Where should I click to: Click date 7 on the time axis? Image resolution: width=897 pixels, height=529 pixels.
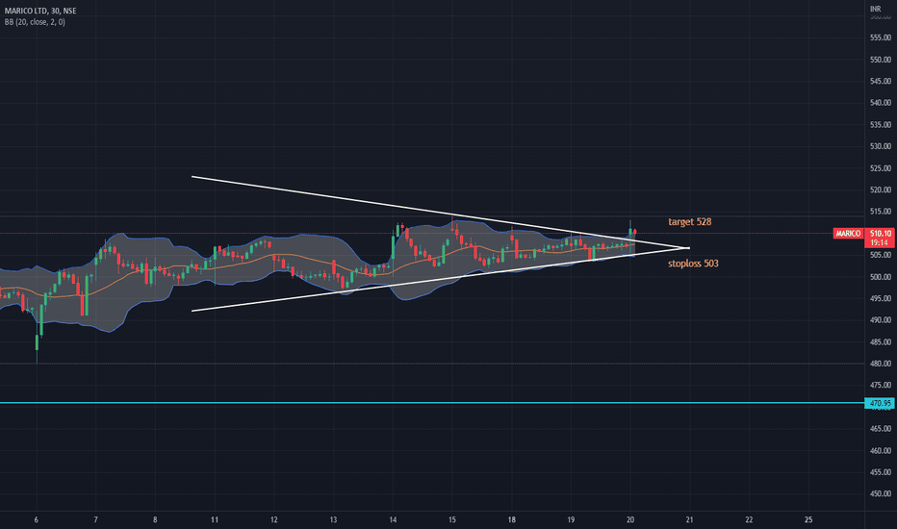coord(95,519)
